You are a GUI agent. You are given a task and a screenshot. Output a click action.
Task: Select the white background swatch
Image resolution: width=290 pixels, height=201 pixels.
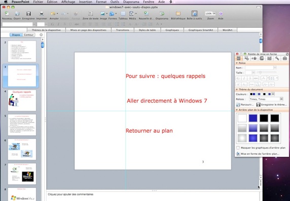(242, 118)
